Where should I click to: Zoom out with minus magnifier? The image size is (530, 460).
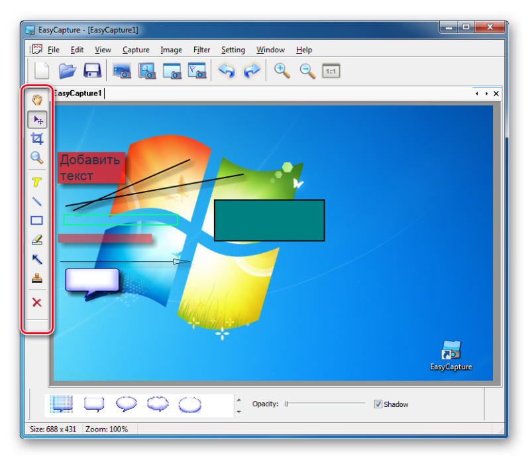coord(307,71)
